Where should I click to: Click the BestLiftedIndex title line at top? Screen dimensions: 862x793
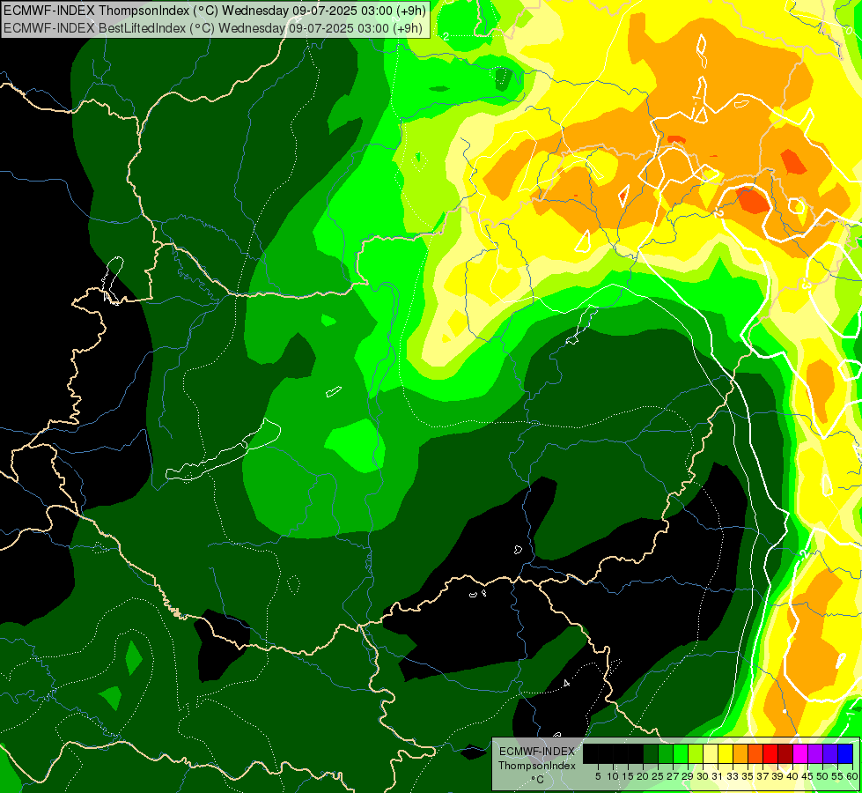pos(213,27)
